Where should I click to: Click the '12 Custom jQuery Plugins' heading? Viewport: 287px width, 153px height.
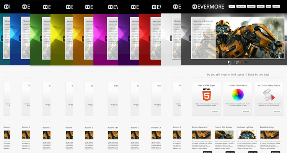(269, 85)
